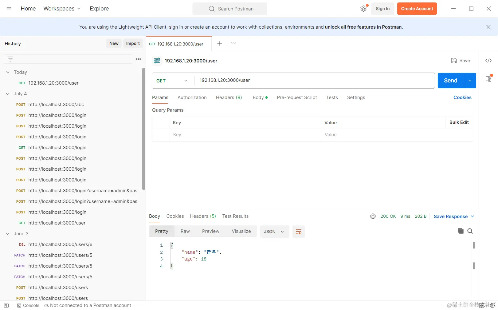Open the Explore page
This screenshot has height=310, width=498.
click(99, 9)
